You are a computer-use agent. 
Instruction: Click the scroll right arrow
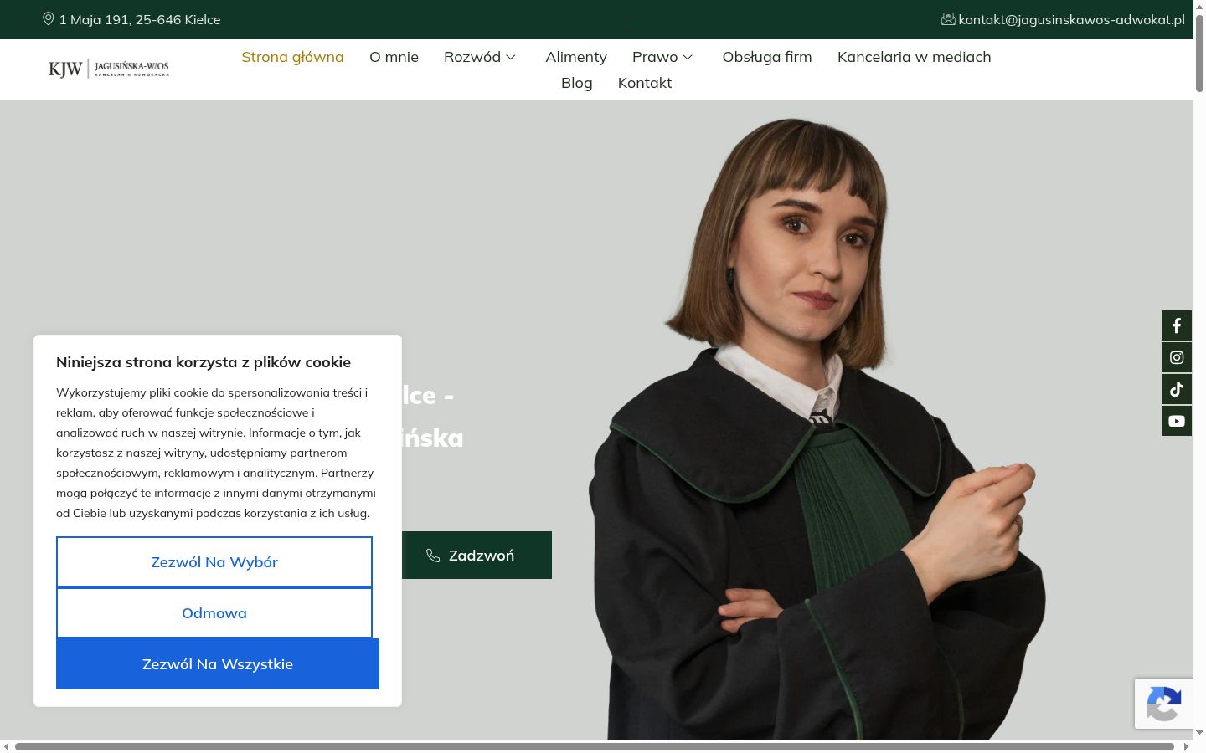(x=1186, y=746)
